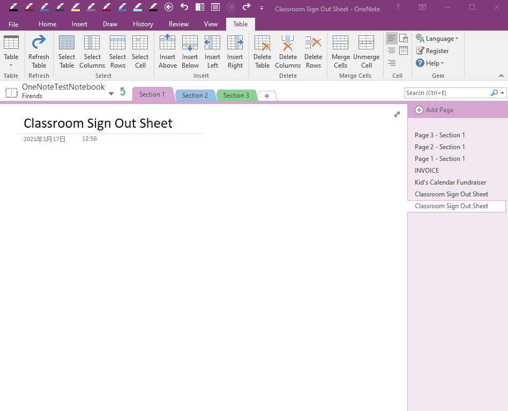Toggle align left in Cell group

[392, 39]
